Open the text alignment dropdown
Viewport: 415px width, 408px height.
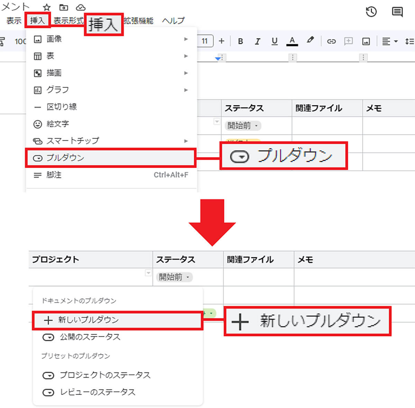coord(390,41)
